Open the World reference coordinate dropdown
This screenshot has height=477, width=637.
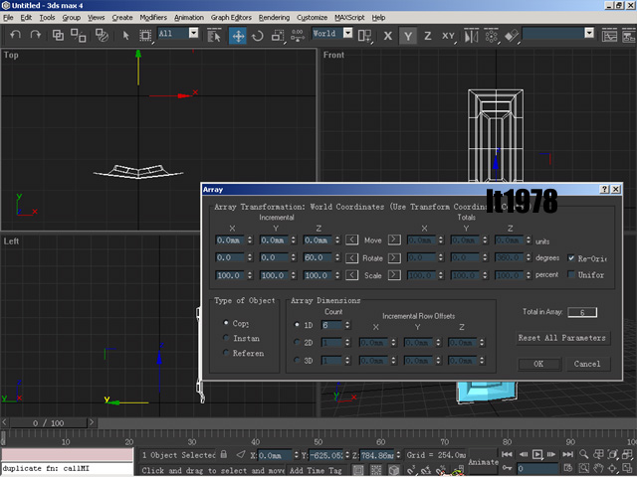347,33
